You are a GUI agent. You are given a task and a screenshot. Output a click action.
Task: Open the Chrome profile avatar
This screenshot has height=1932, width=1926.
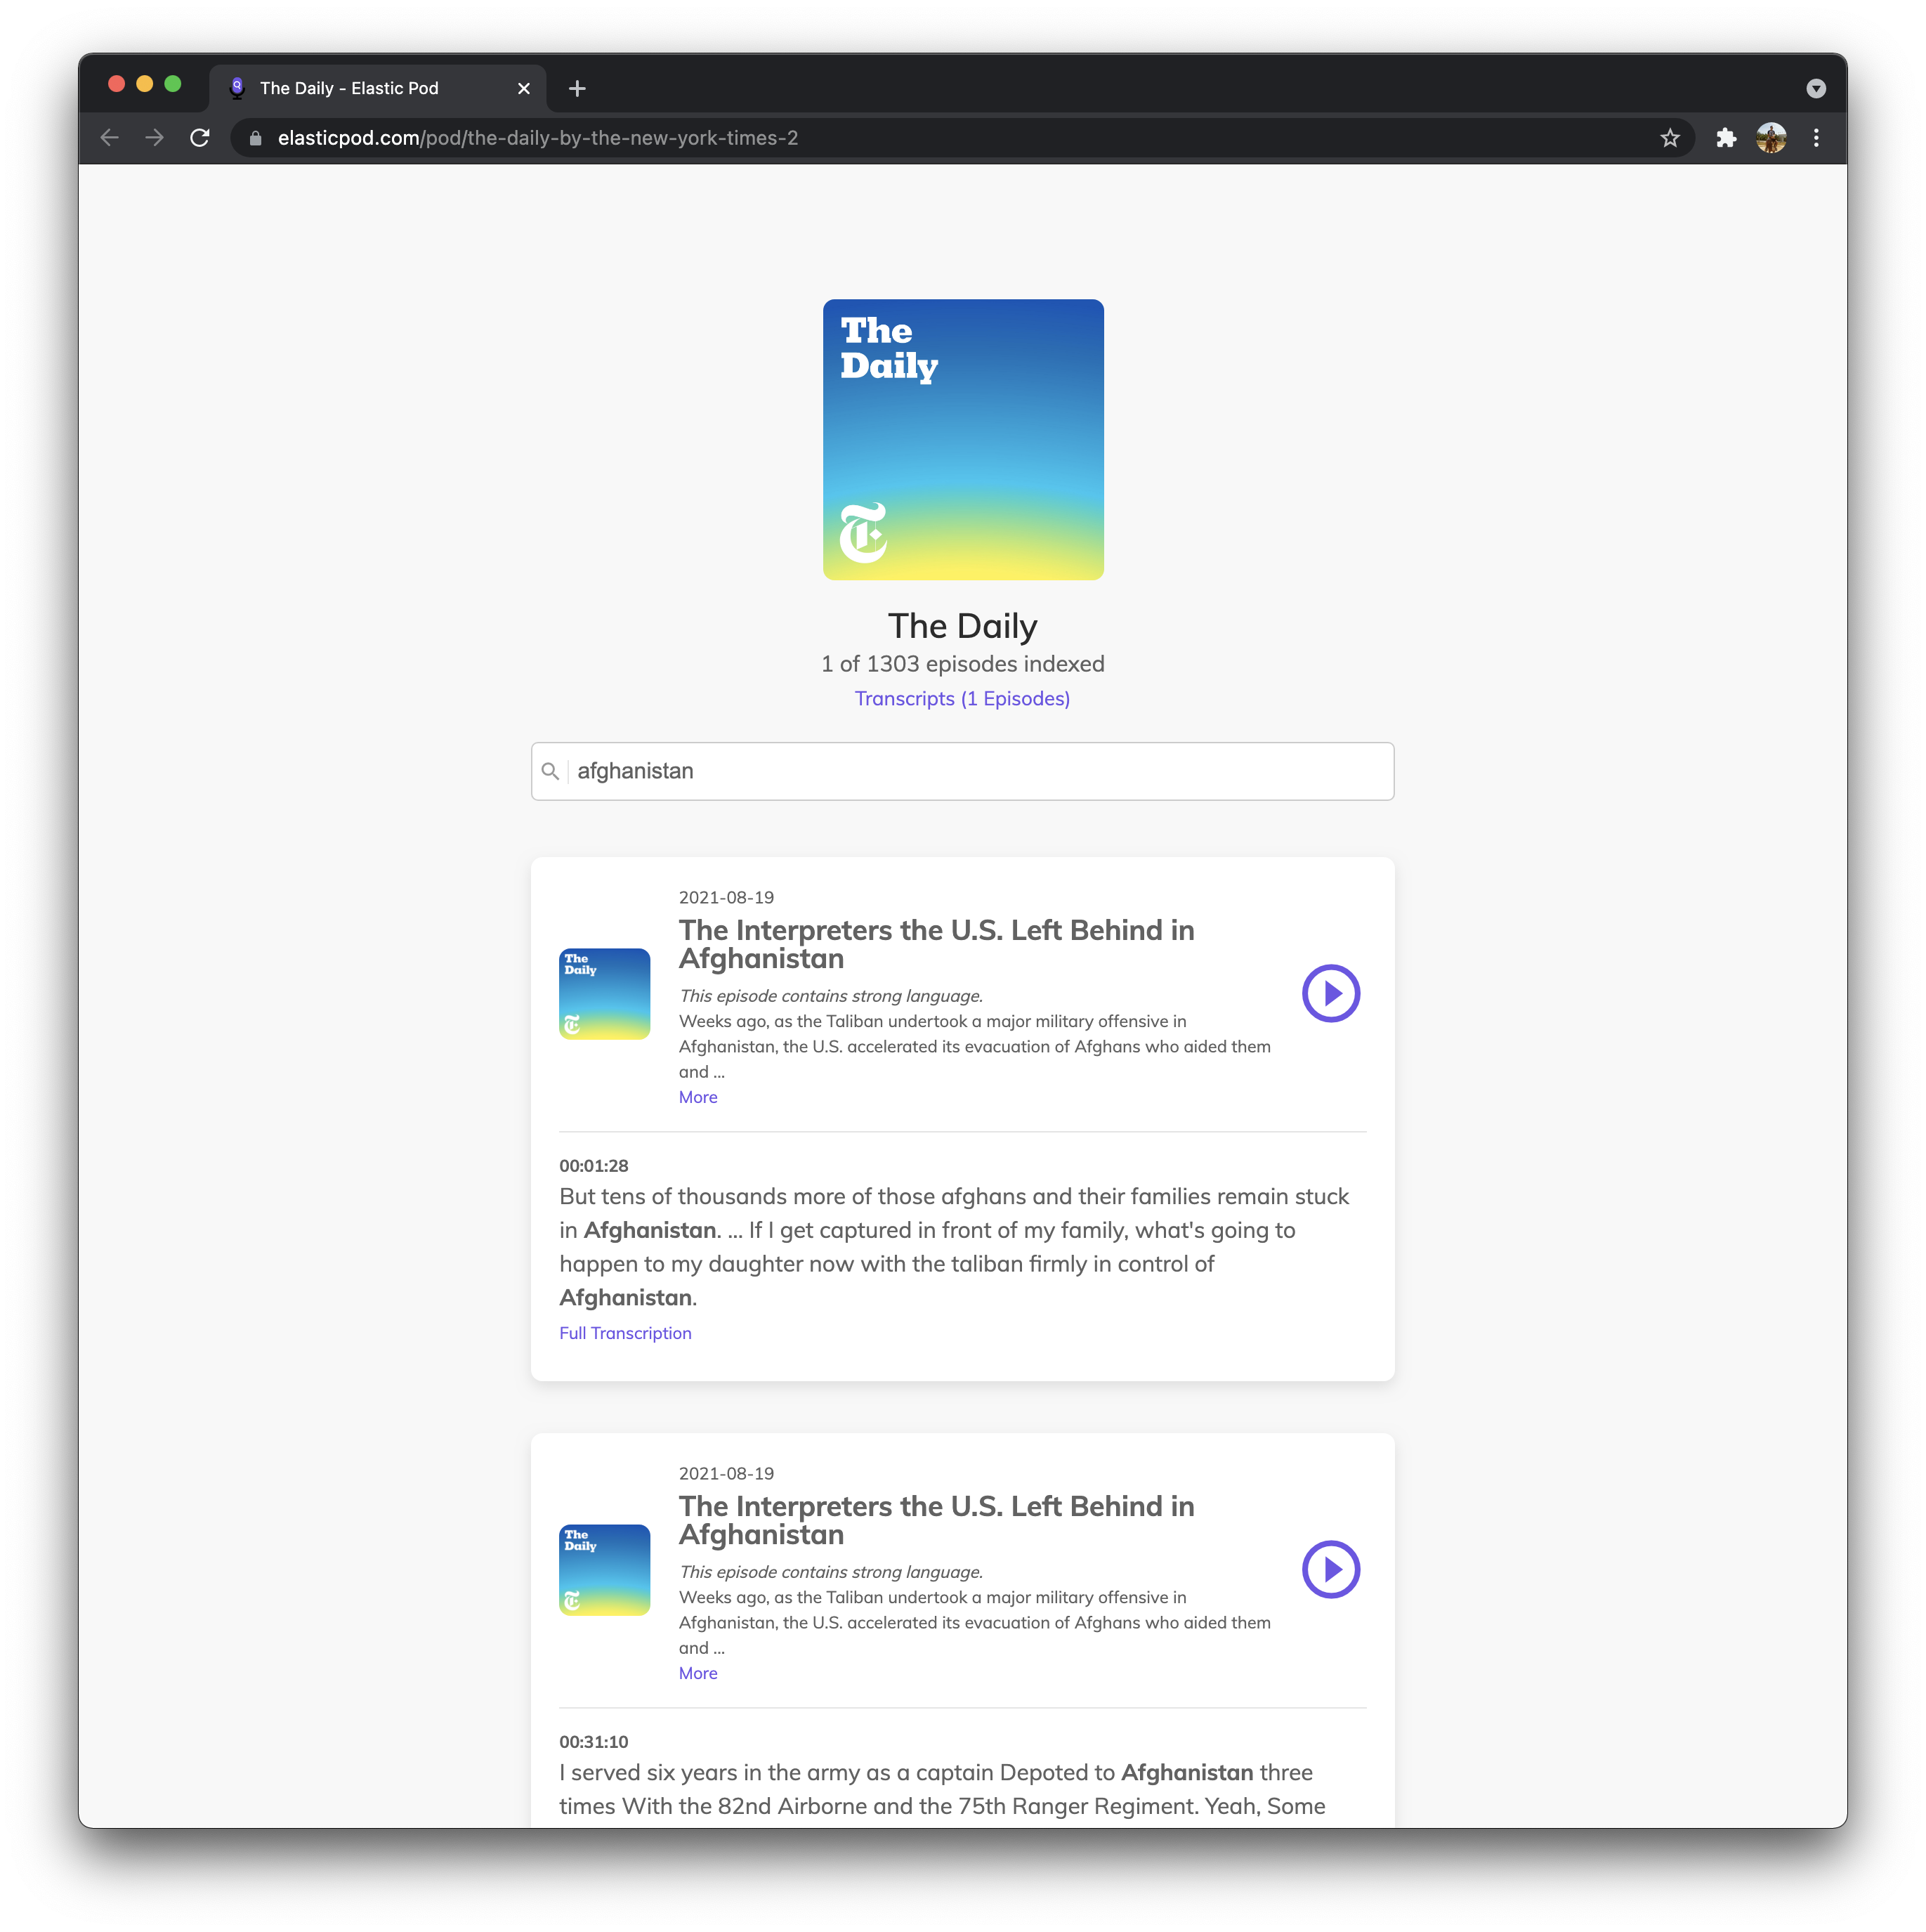click(x=1770, y=138)
